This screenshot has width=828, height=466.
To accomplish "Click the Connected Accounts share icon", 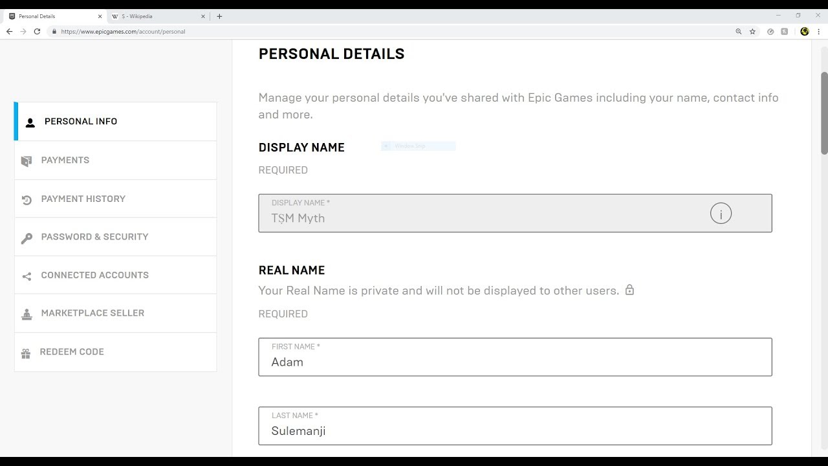I will pos(27,276).
